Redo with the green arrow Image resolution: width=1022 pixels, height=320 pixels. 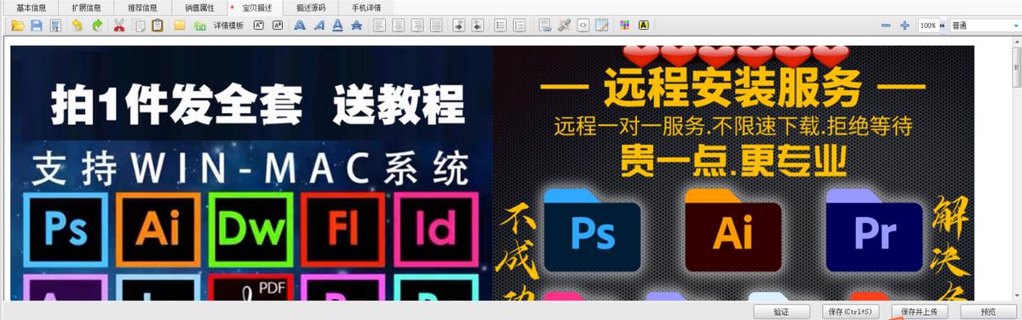coord(97,26)
